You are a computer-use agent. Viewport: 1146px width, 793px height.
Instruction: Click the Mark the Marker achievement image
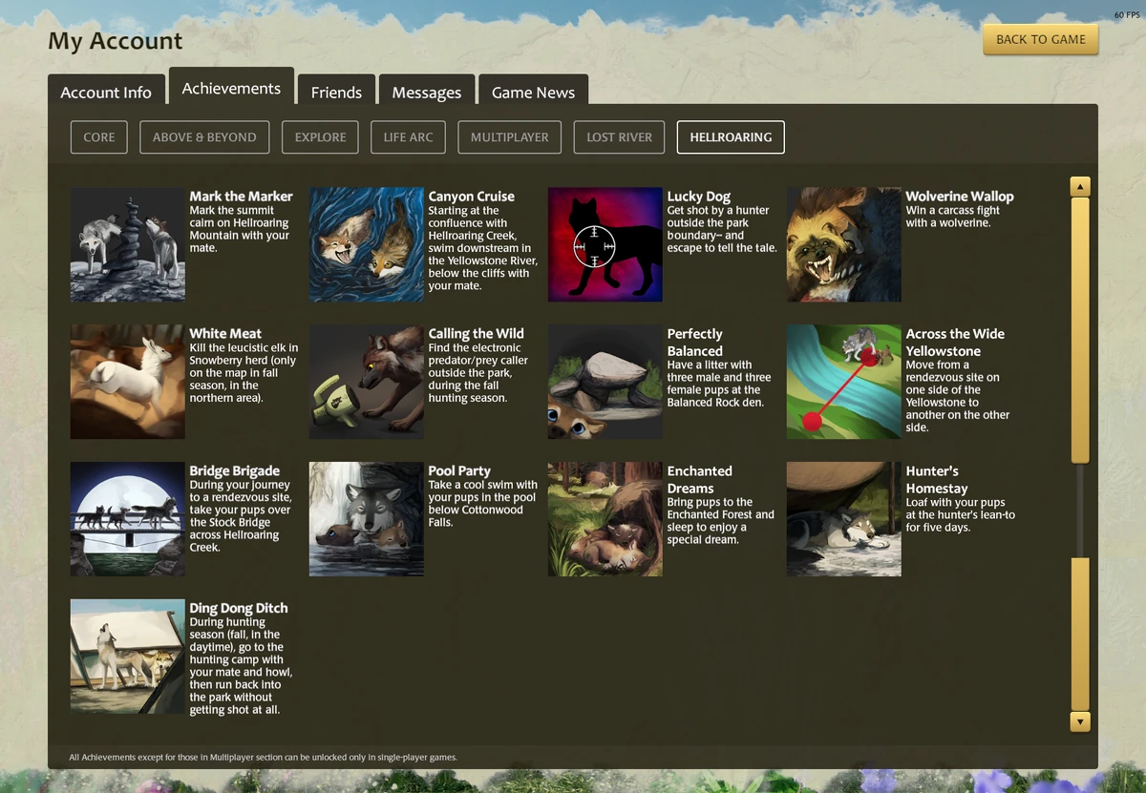coord(127,244)
